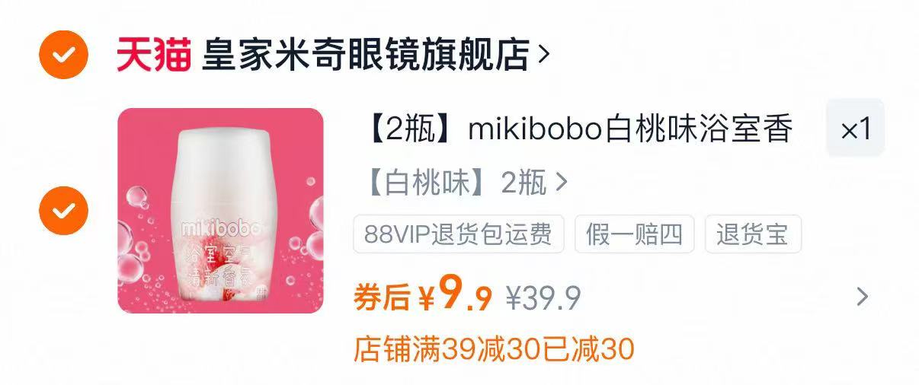This screenshot has width=919, height=385.
Task: Tap the 假一赔四 guarantee tag
Action: pos(635,234)
